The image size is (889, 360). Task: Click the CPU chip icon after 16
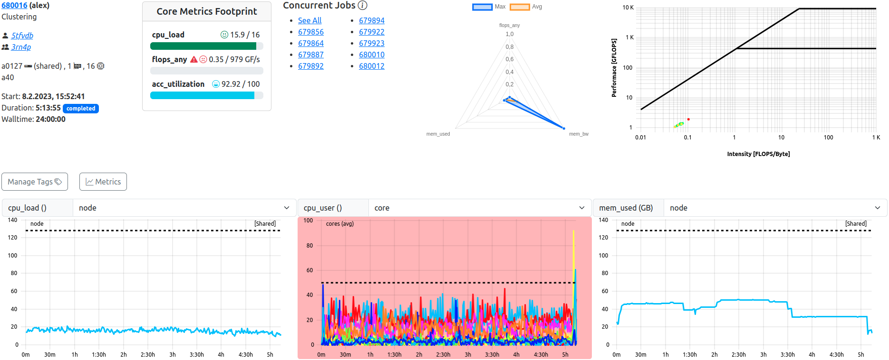click(x=101, y=66)
